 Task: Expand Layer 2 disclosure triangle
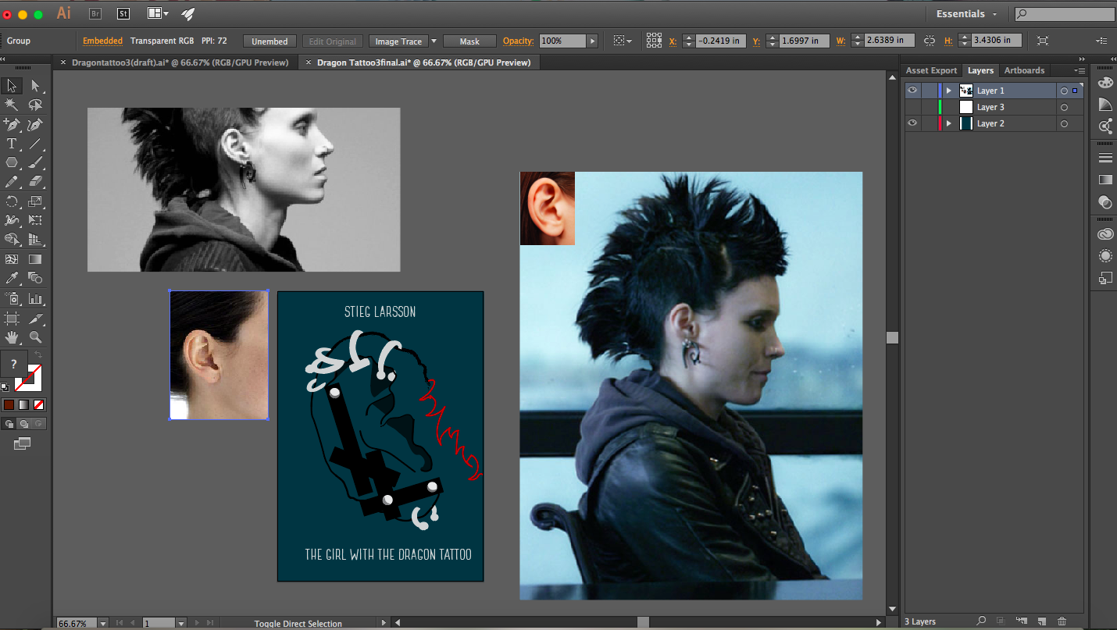tap(949, 123)
